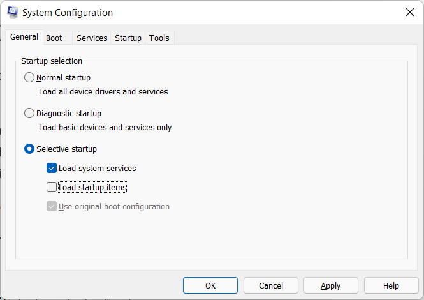The width and height of the screenshot is (424, 300).
Task: Enable the Load startup items checkbox
Action: [x=52, y=187]
